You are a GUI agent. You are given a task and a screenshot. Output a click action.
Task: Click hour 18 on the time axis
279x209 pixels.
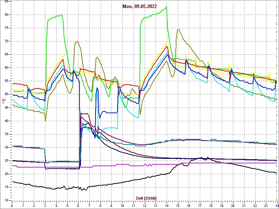211,206
